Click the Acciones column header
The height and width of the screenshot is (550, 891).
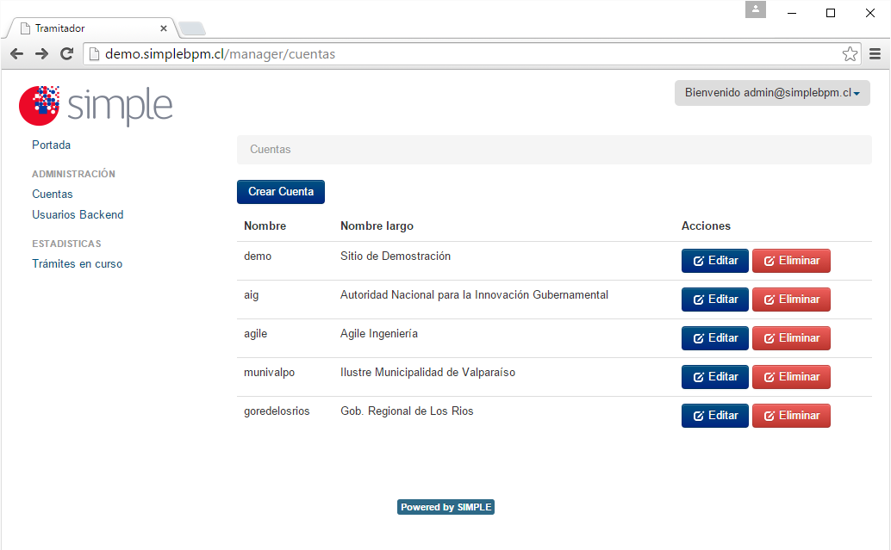[x=706, y=226]
